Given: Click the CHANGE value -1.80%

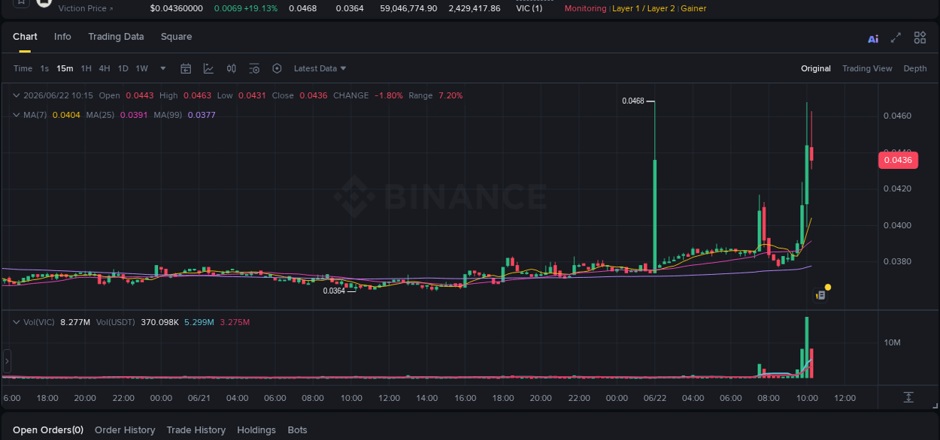Looking at the screenshot, I should click(389, 95).
